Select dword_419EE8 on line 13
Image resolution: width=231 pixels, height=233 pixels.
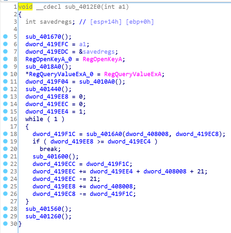coord(47,97)
